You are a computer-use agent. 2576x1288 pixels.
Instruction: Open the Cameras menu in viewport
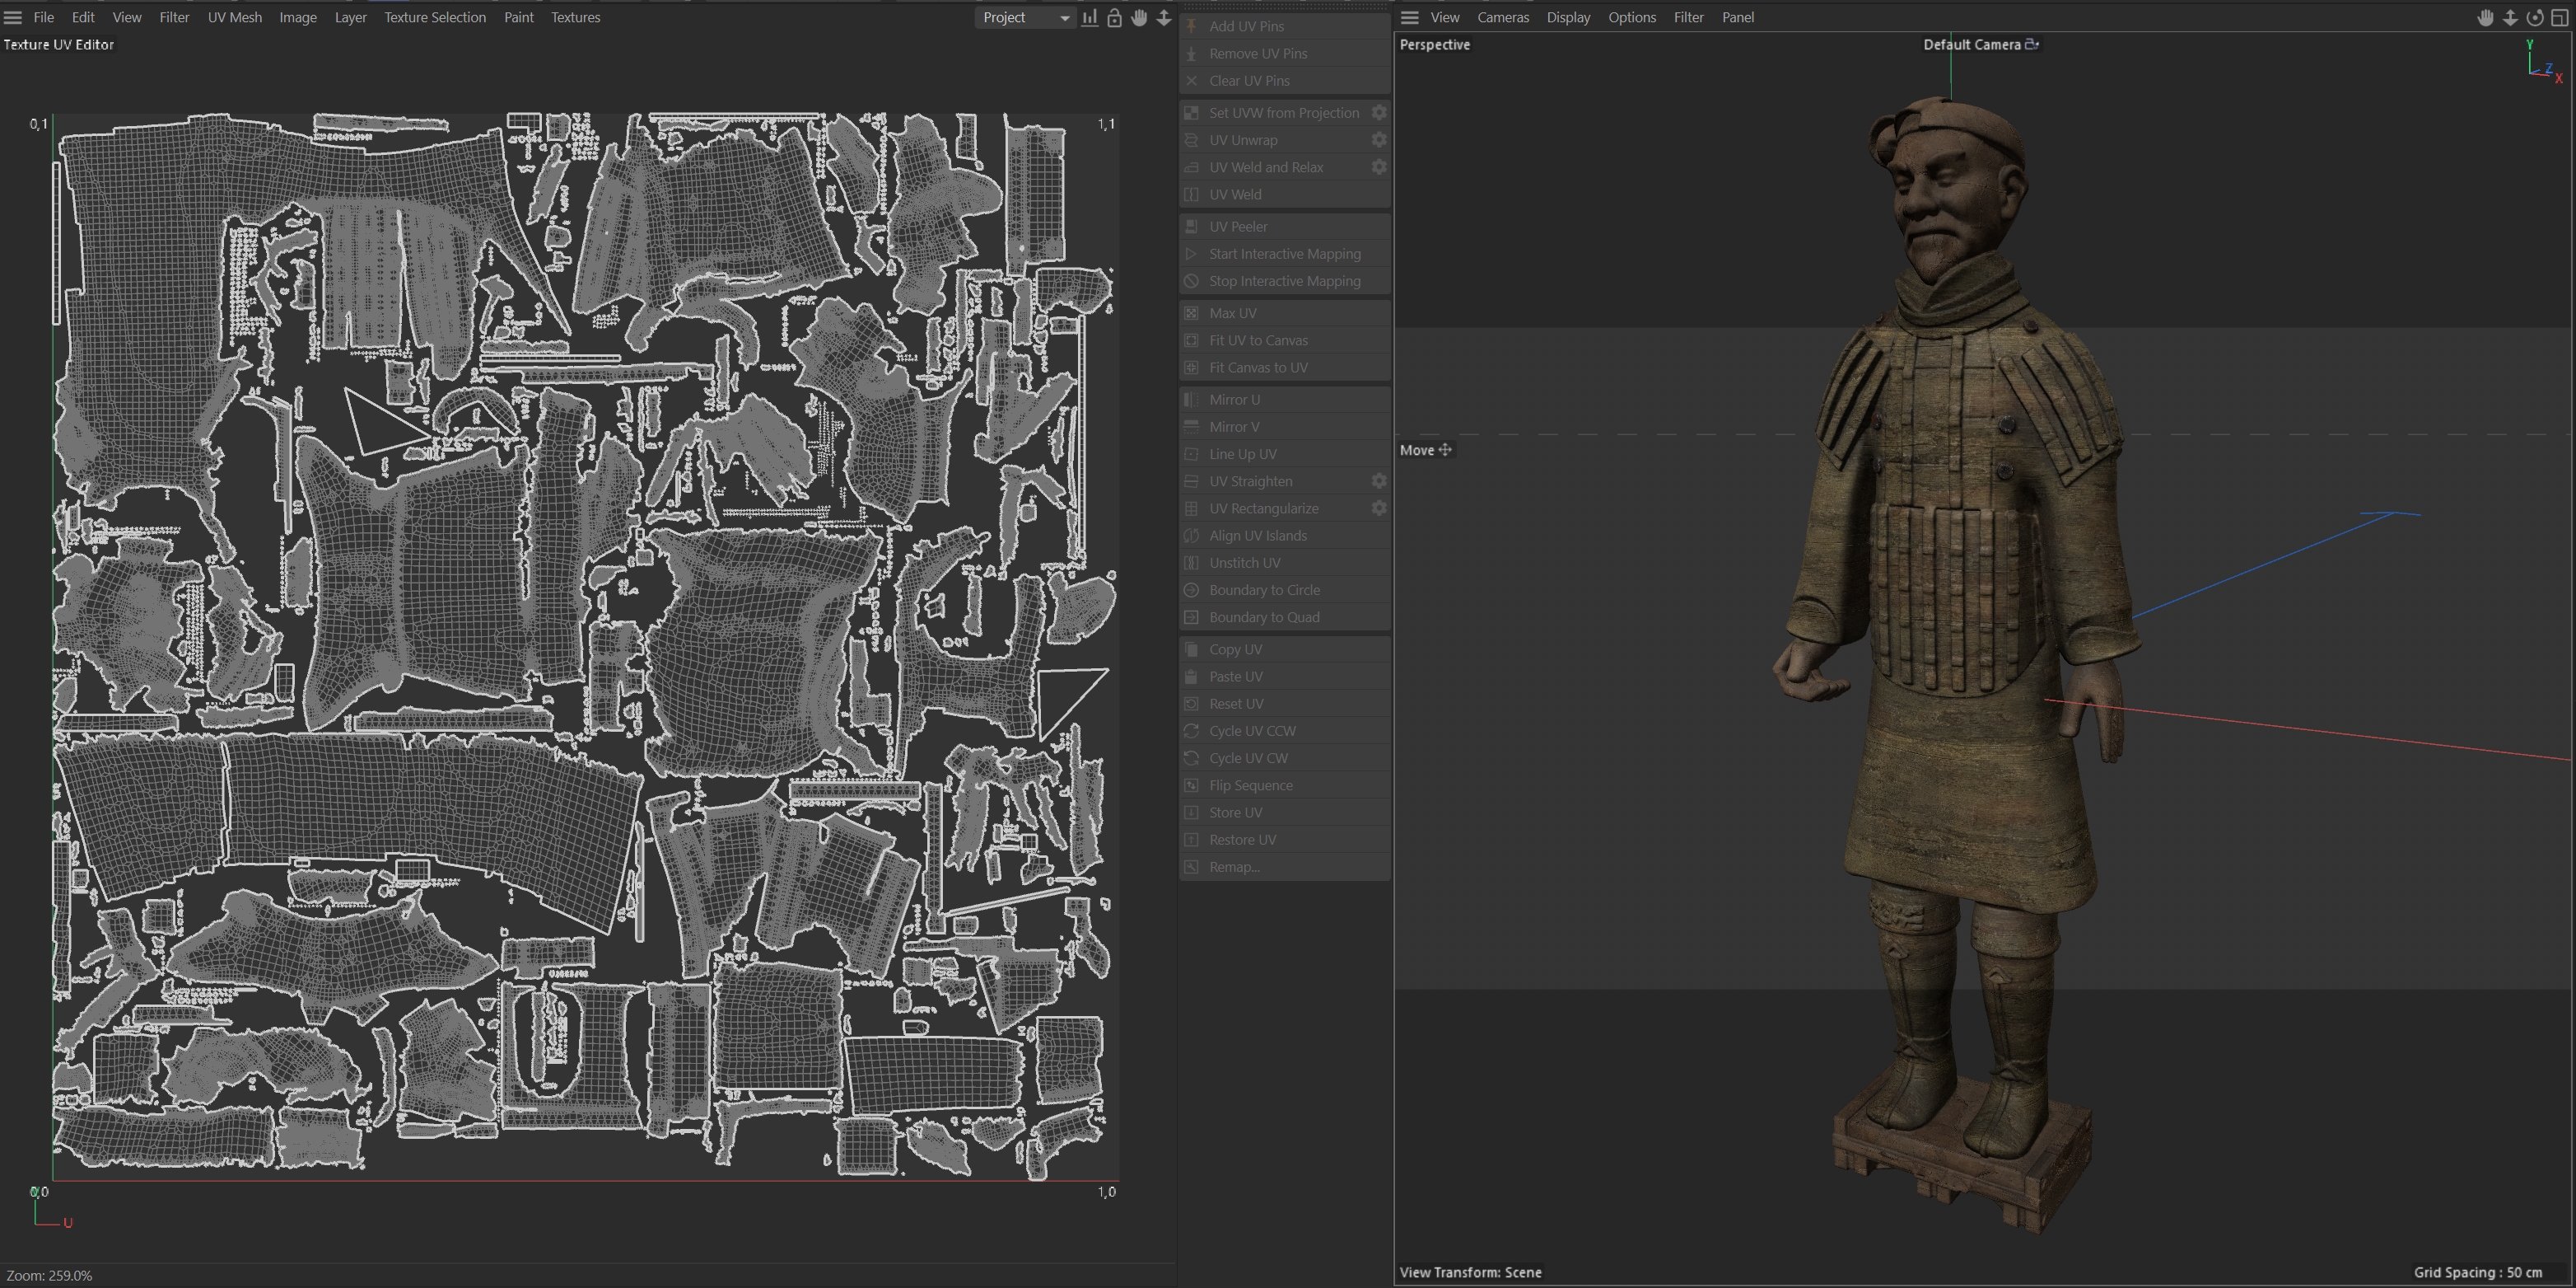pyautogui.click(x=1502, y=18)
